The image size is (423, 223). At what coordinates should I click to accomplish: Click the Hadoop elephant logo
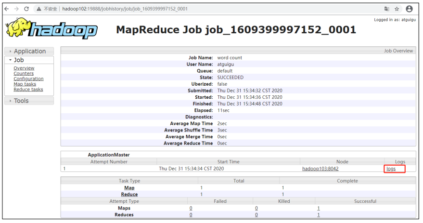tap(51, 28)
